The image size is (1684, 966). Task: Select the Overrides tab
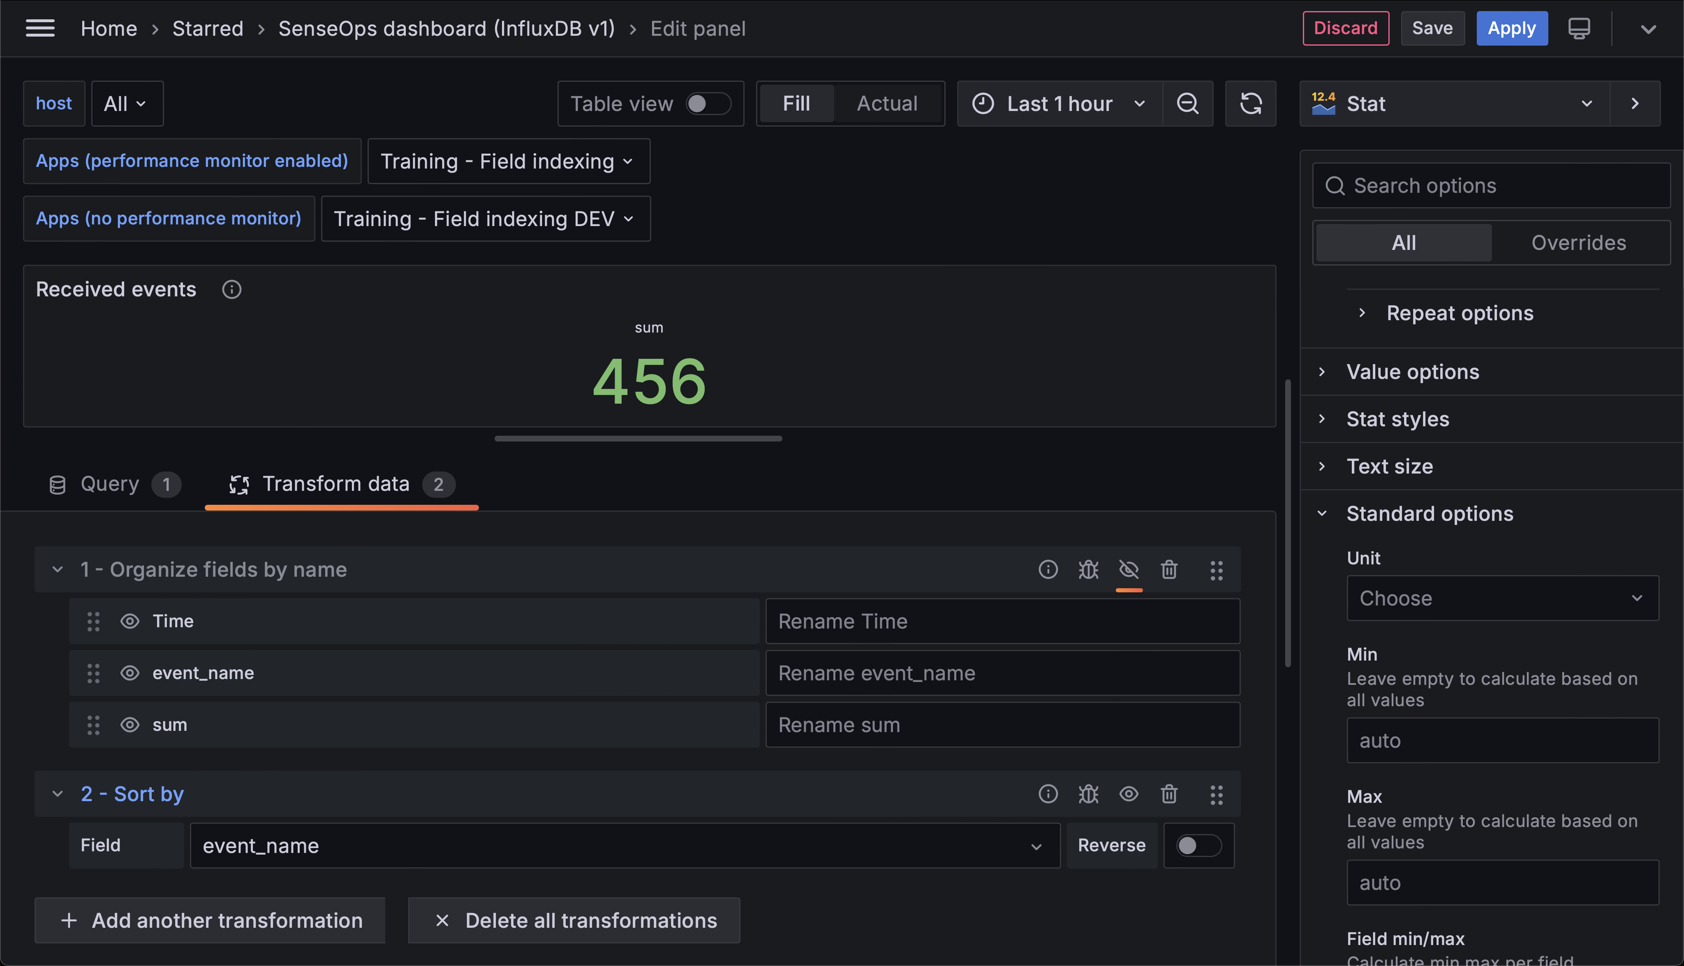[x=1578, y=243]
